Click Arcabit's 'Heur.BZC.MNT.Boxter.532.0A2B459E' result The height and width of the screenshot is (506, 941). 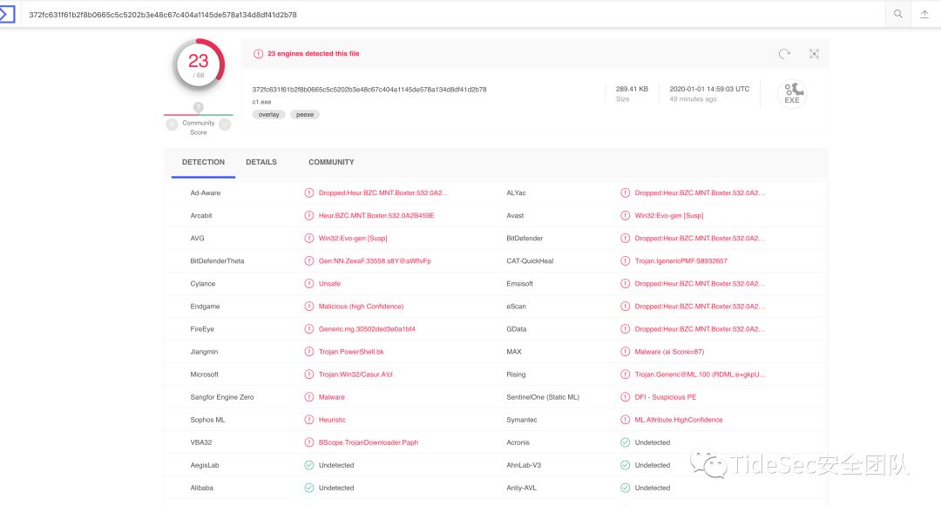[x=376, y=216]
